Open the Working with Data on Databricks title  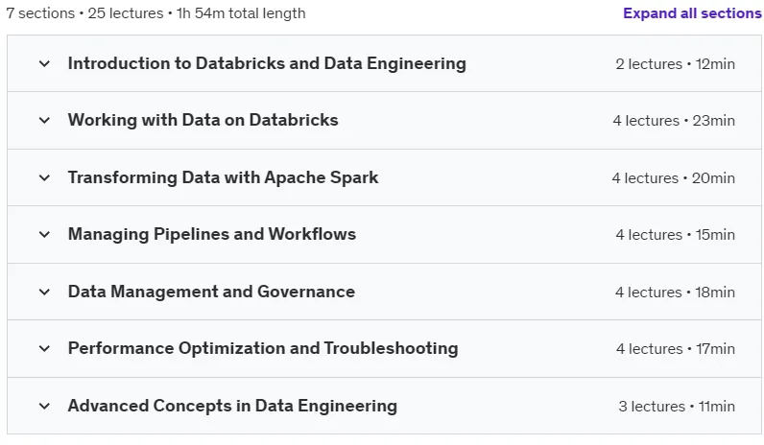pos(203,120)
